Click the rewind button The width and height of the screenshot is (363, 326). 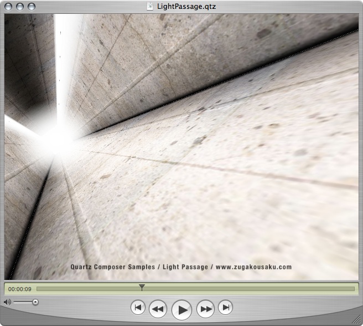[x=158, y=309]
